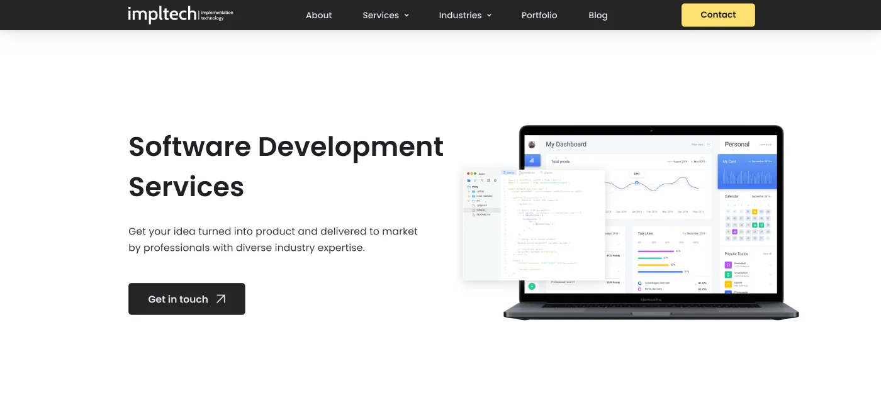Click the purple percentage bar in Top cities chart
Viewport: 881px width, 420px height.
coord(656,251)
